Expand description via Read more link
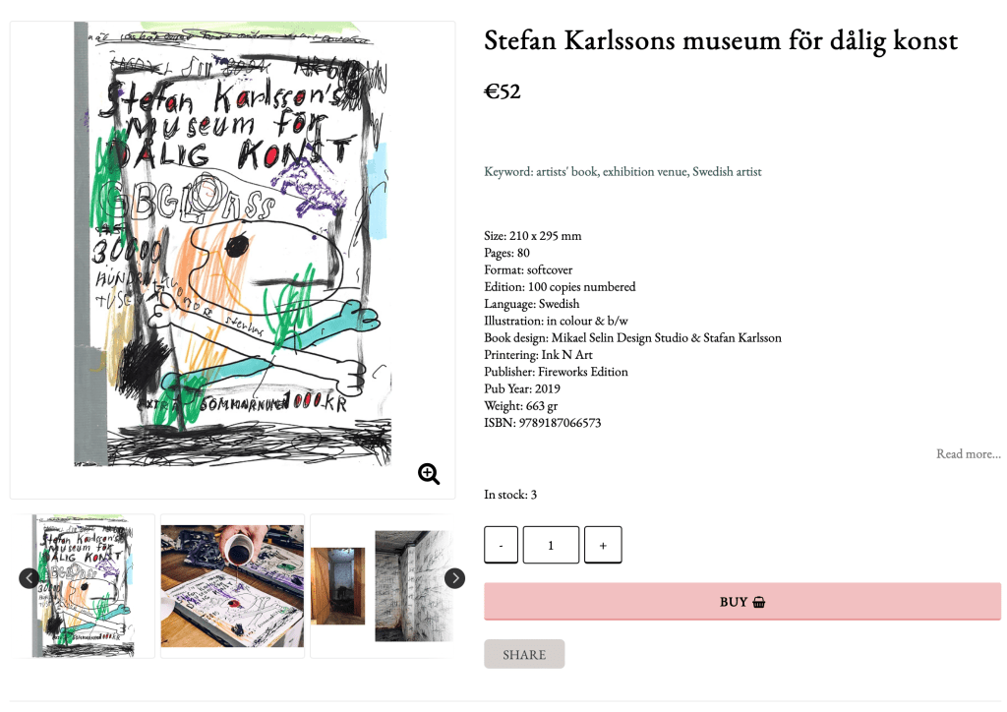The height and width of the screenshot is (712, 1007). coord(968,453)
